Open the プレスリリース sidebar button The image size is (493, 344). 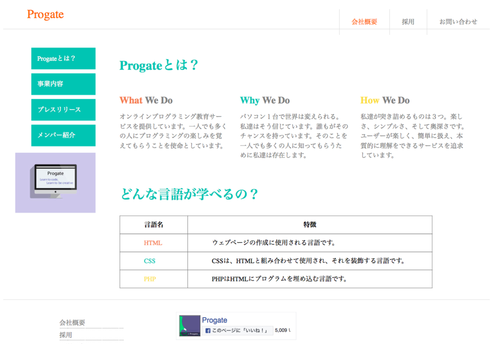tap(63, 110)
